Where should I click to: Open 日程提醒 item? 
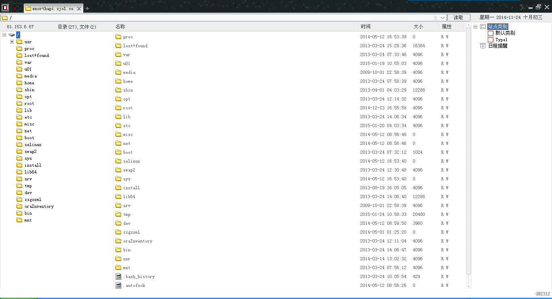point(497,46)
